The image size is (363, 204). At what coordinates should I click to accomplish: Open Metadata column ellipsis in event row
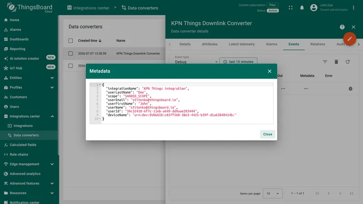click(x=306, y=88)
